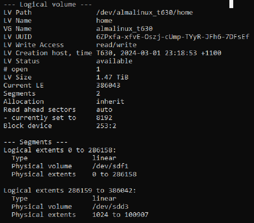The image size is (254, 223).
Task: Click the Block device value 253:2
Action: point(106,126)
